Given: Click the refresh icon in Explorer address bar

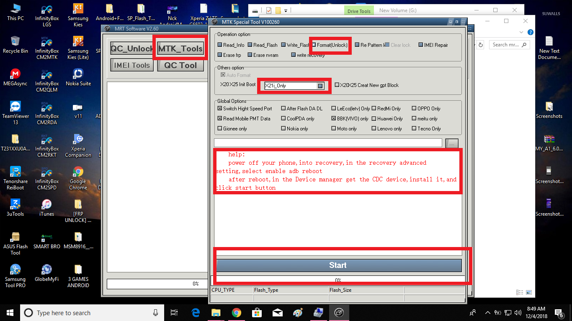Looking at the screenshot, I should click(x=480, y=45).
